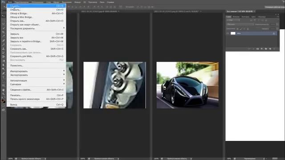Choose Выход entry

pyautogui.click(x=37, y=105)
